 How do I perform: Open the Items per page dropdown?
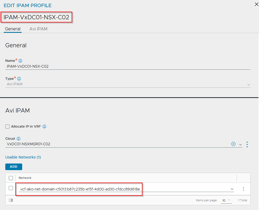pos(226,200)
